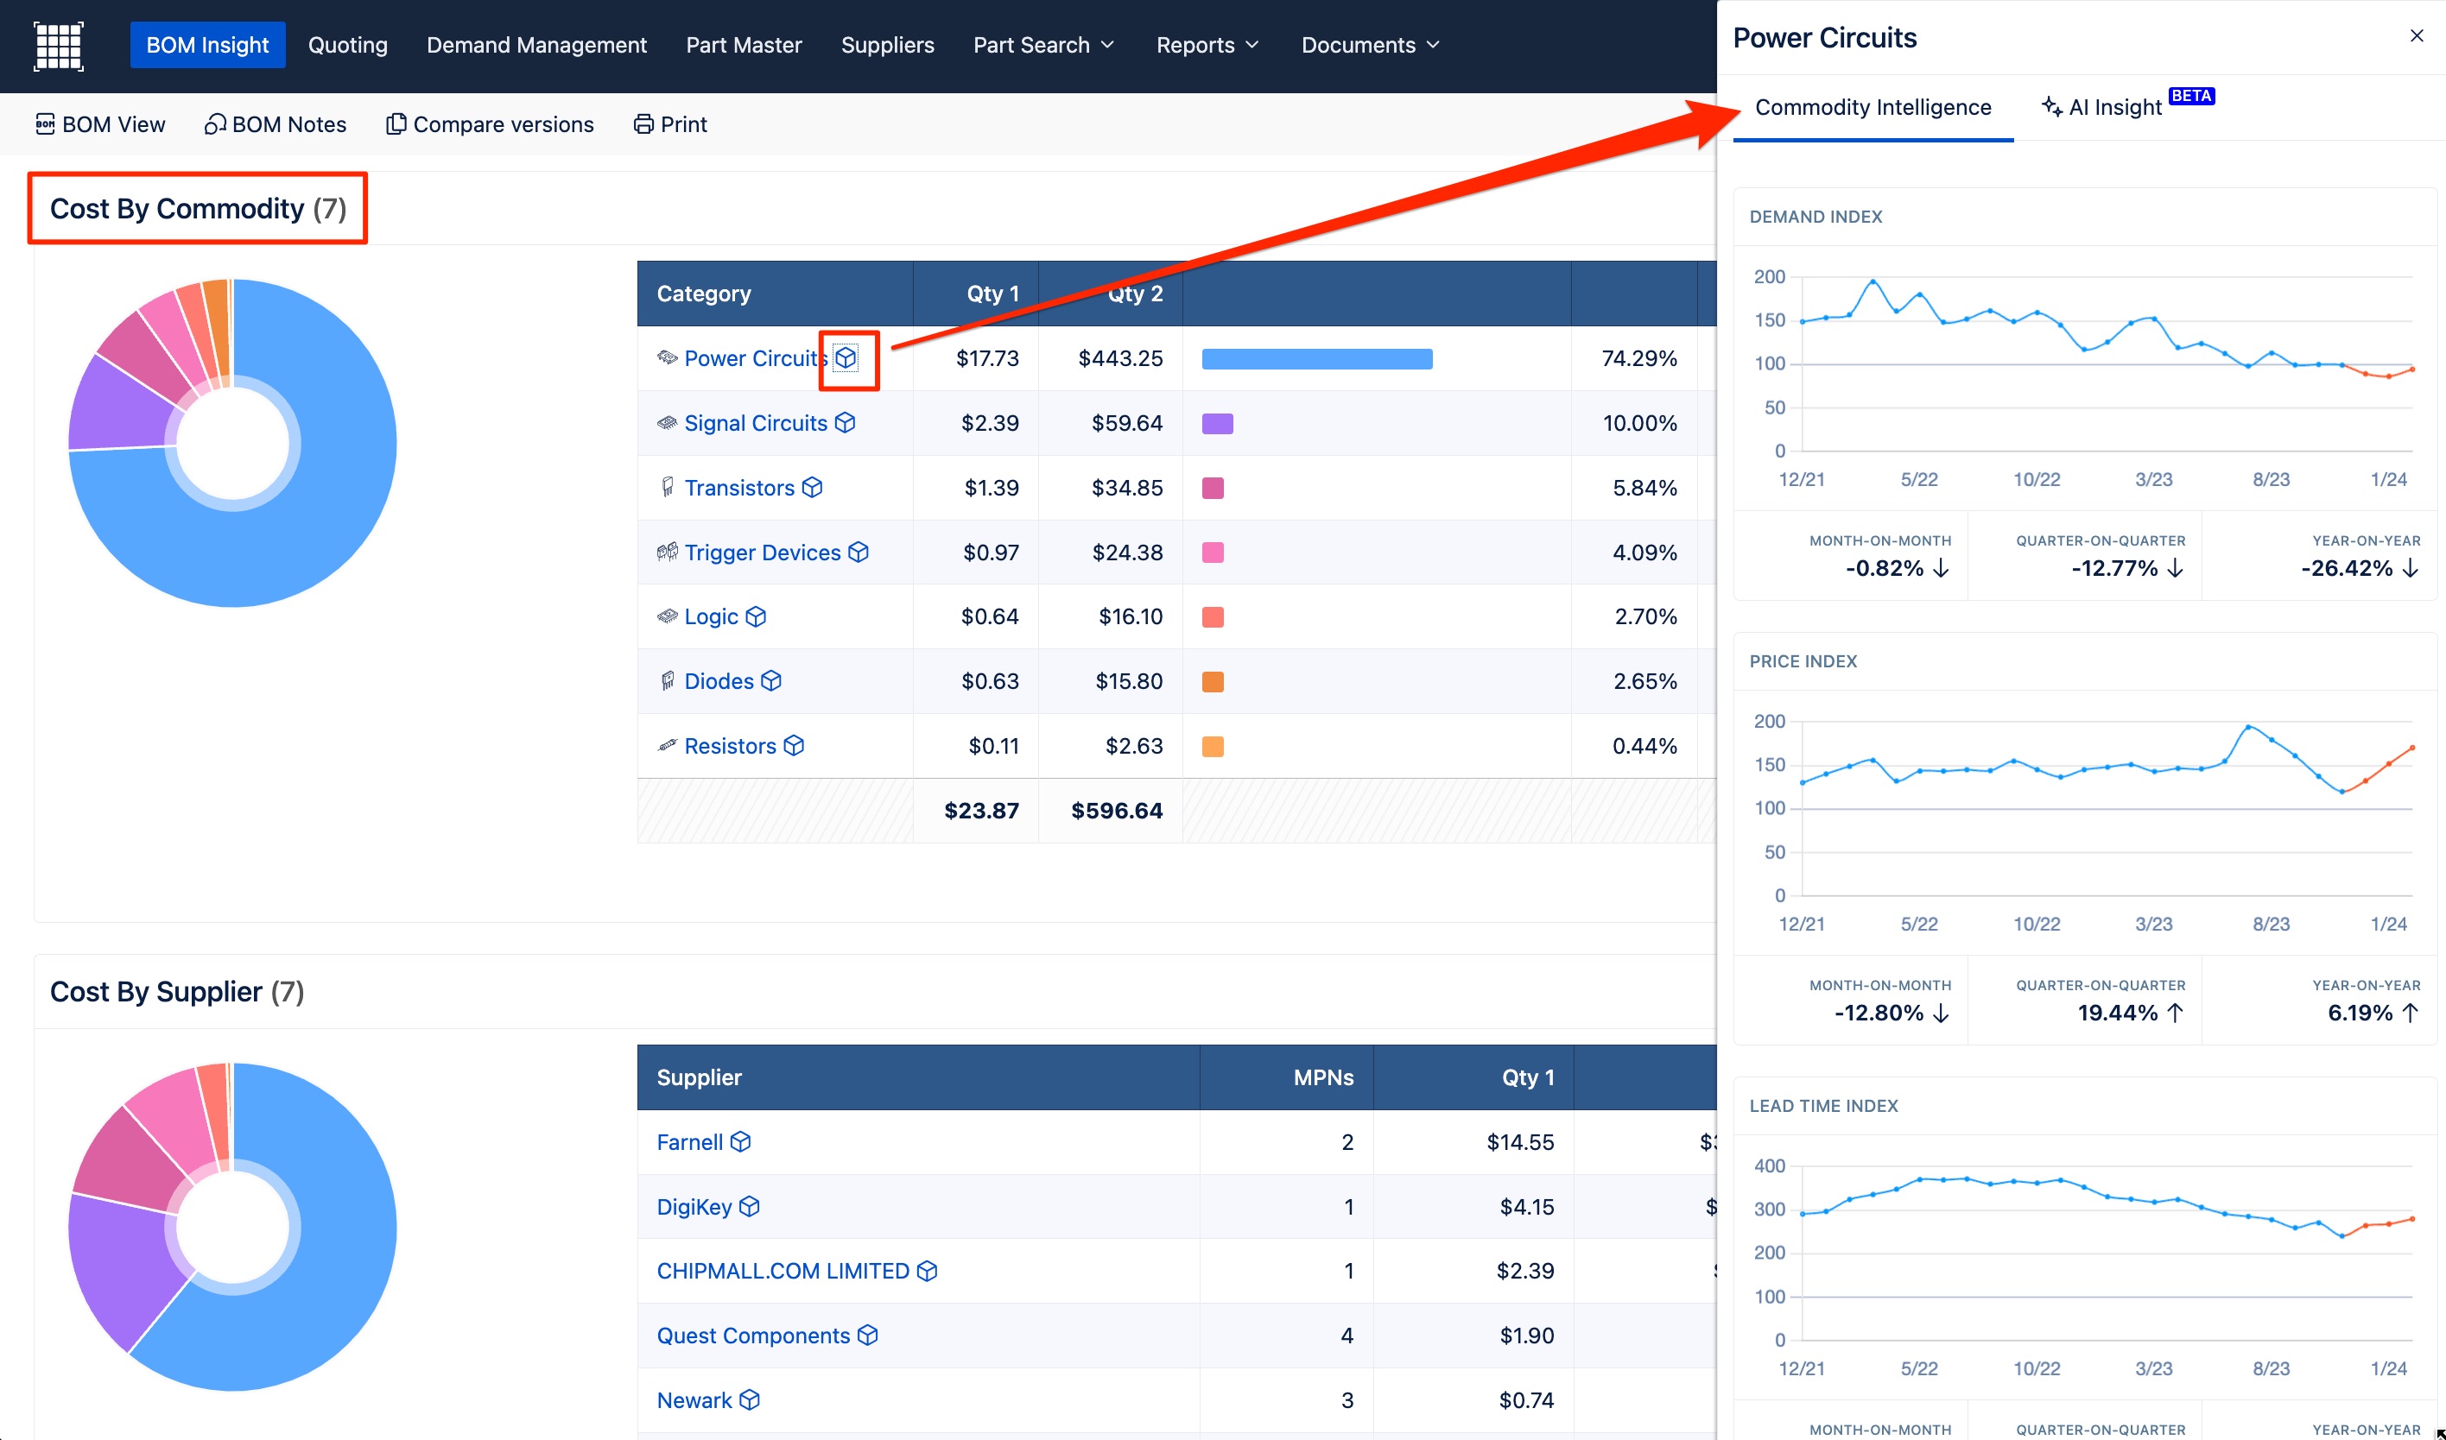
Task: Click cube icon beside DigiKey supplier
Action: (x=750, y=1206)
